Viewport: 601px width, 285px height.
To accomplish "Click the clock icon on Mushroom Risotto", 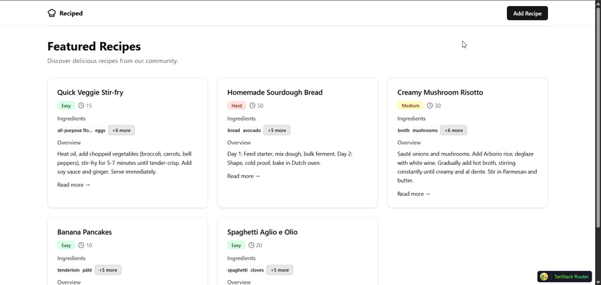I will click(430, 105).
